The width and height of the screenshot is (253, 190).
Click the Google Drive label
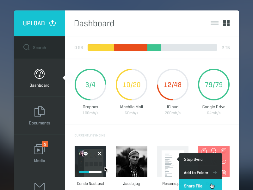pyautogui.click(x=214, y=107)
